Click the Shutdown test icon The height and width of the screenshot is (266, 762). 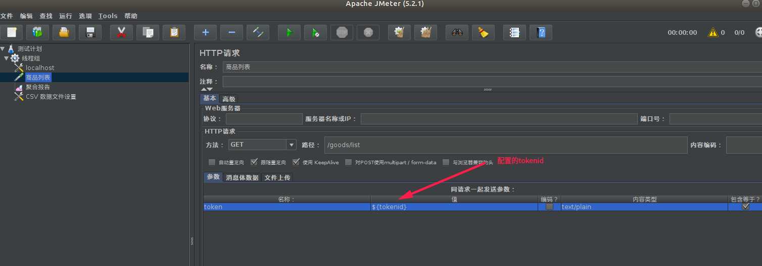tap(368, 33)
